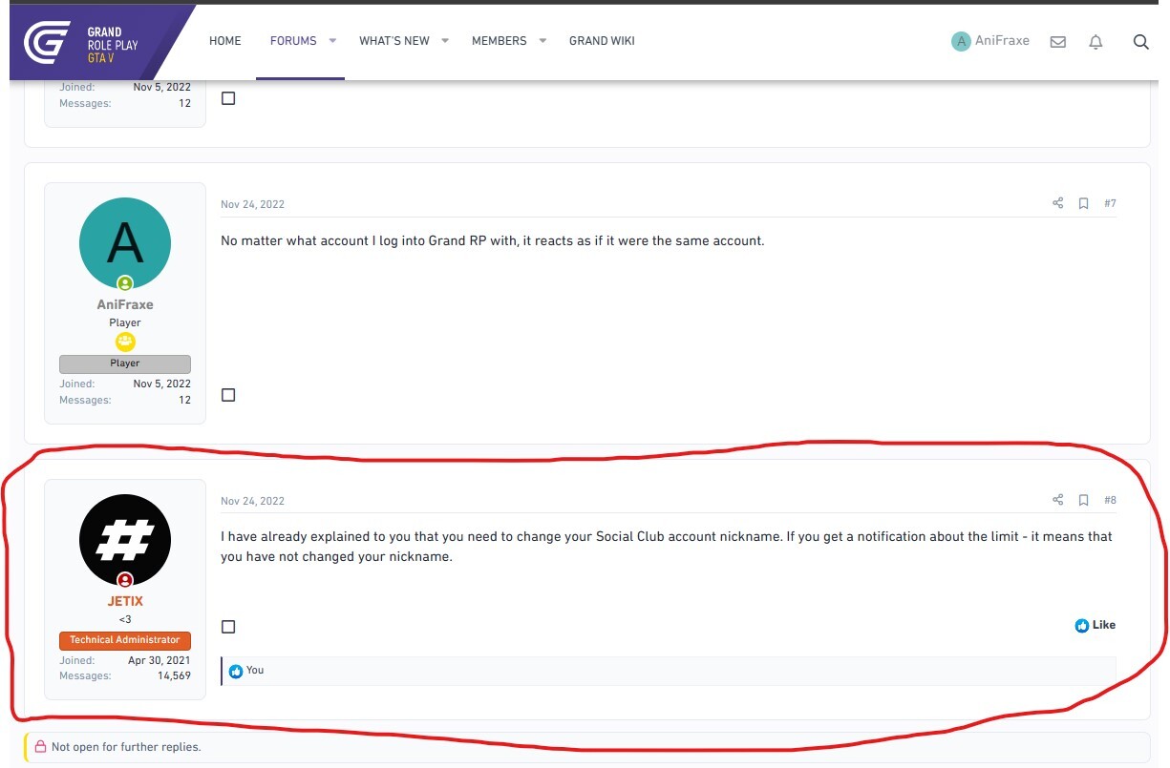Screen dimensions: 1170x768
Task: Click the Nov 24, 2022 date on post #8
Action: (252, 501)
